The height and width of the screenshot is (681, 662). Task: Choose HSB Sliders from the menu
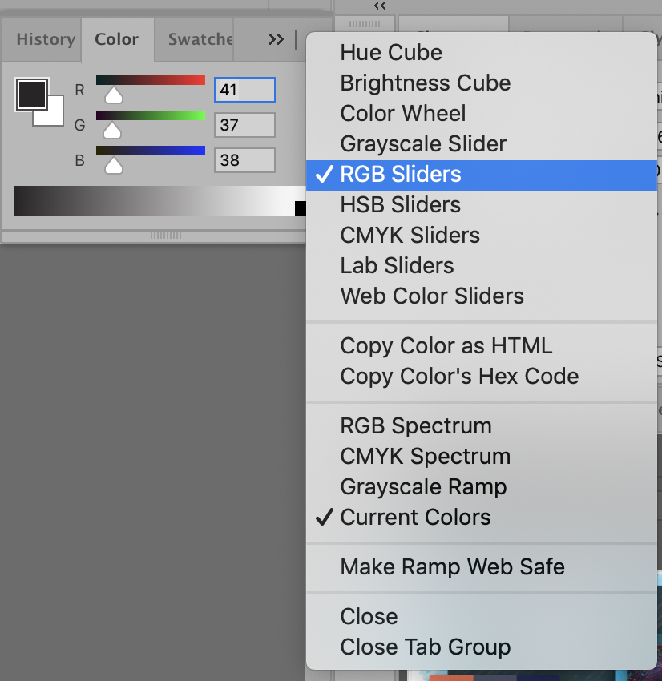[401, 205]
